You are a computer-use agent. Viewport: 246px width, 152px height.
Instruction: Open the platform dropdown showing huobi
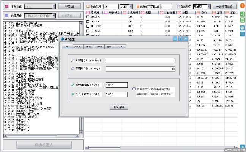click(54, 6)
